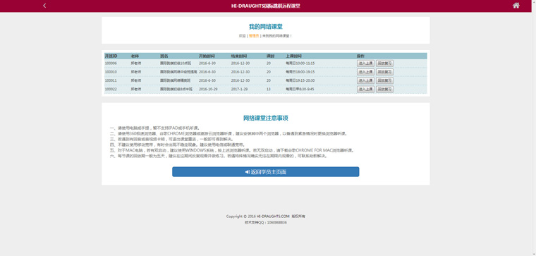Screen dimensions: 536x256
Task: Open home via the house icon
Action: [516, 5]
